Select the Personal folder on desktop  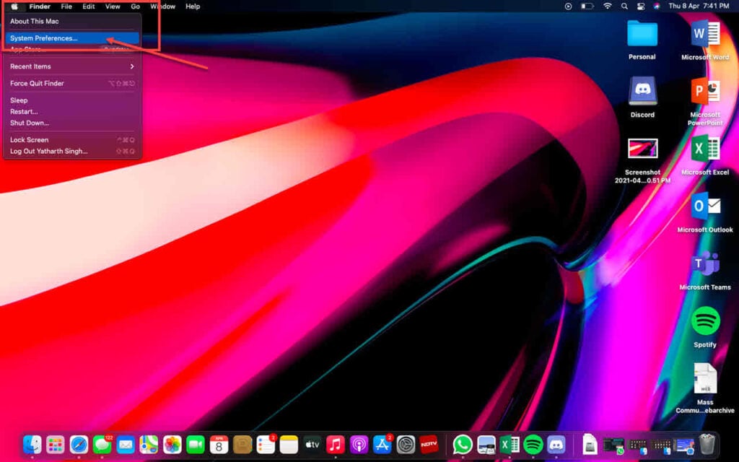[x=642, y=34]
